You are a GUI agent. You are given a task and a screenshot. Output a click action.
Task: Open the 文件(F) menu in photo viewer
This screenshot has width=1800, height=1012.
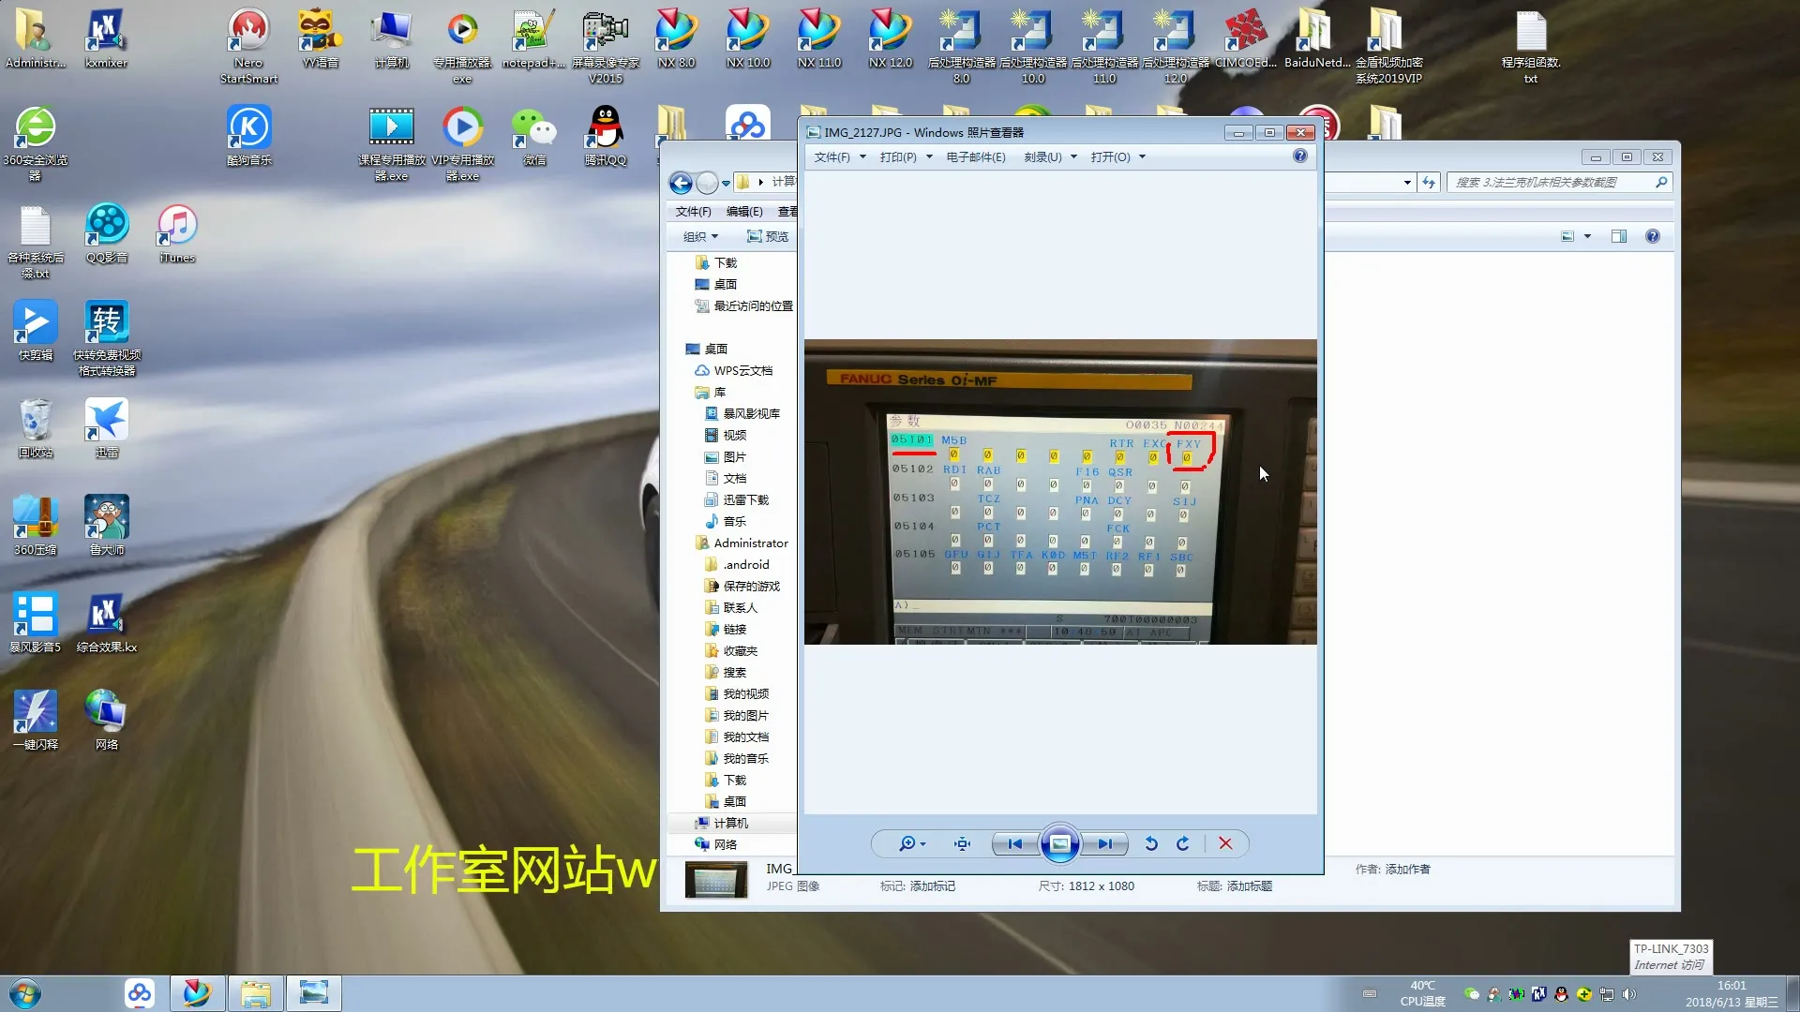[x=832, y=157]
